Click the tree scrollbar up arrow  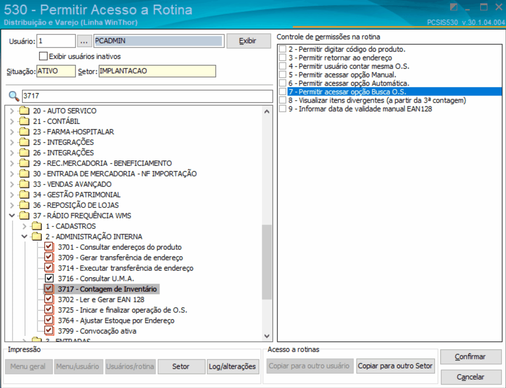[267, 112]
